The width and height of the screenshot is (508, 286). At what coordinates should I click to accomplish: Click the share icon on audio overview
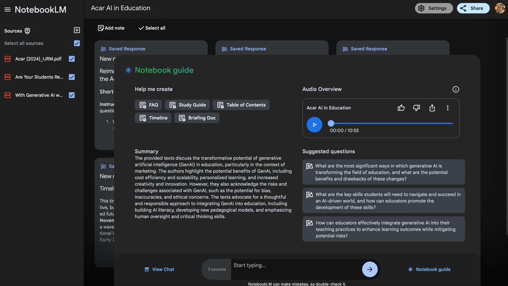432,108
